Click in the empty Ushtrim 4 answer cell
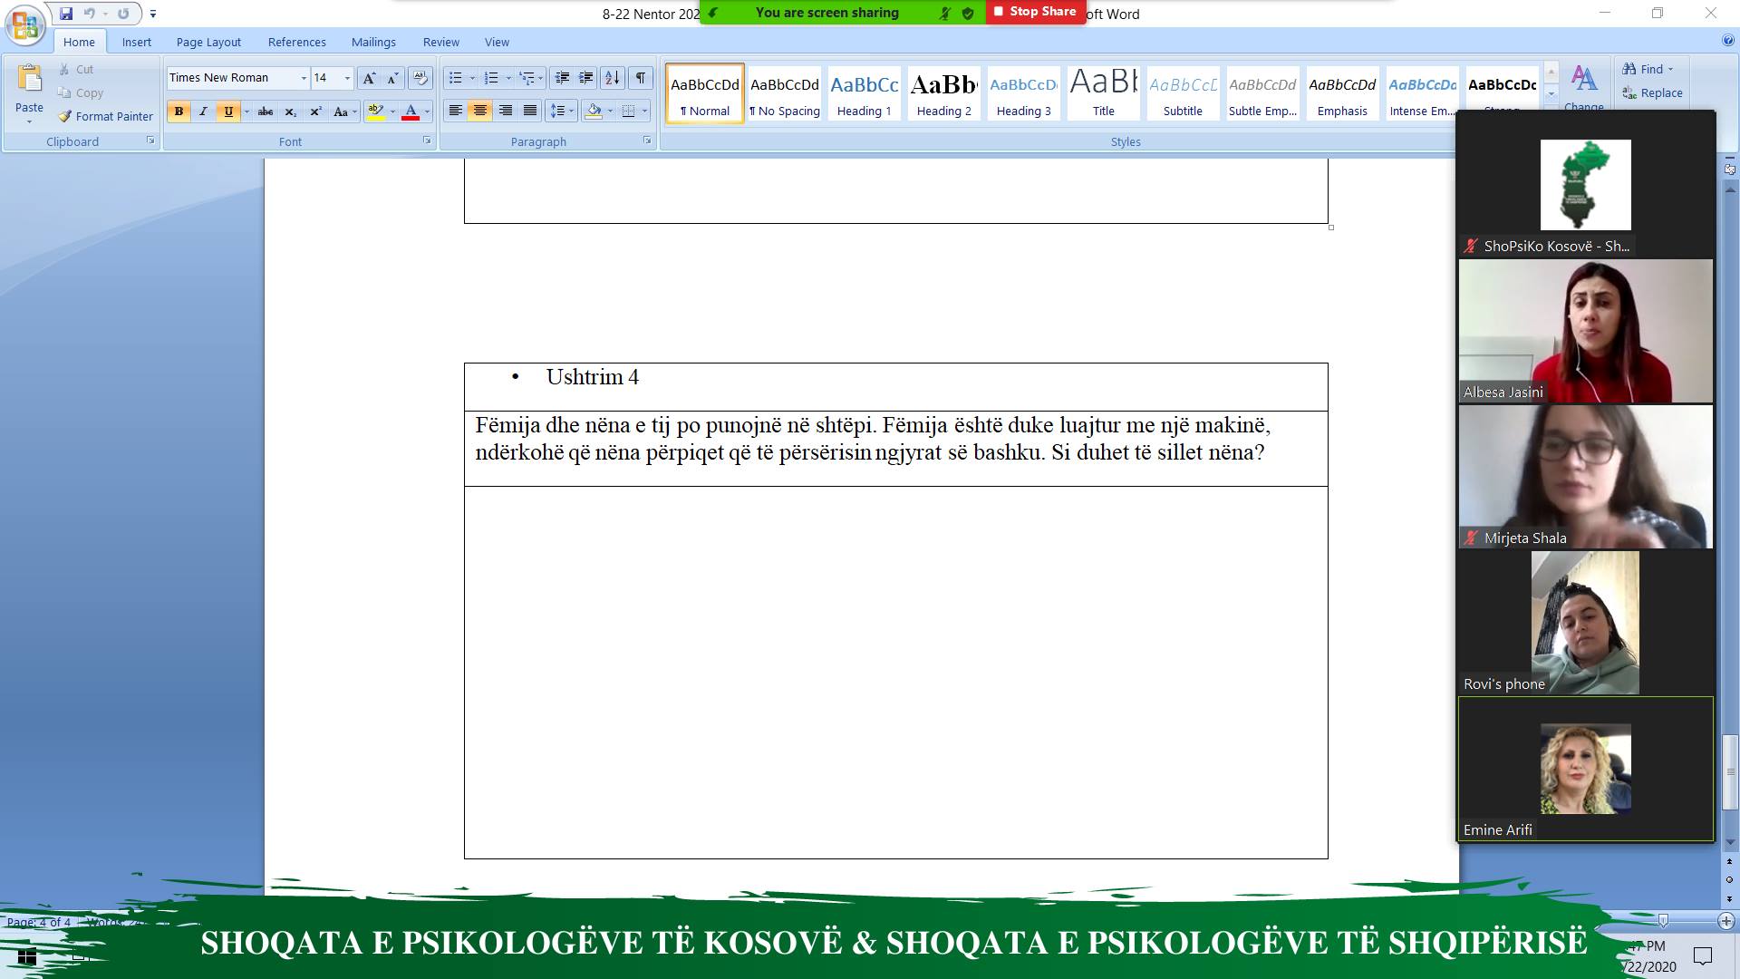 click(x=895, y=672)
